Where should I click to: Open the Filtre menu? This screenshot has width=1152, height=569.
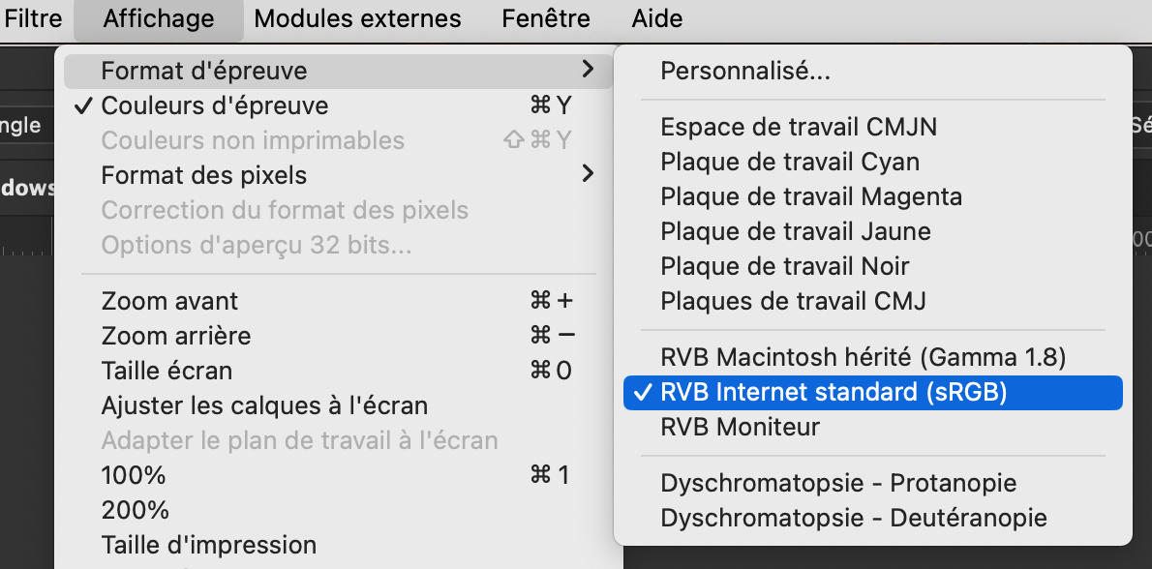coord(34,17)
